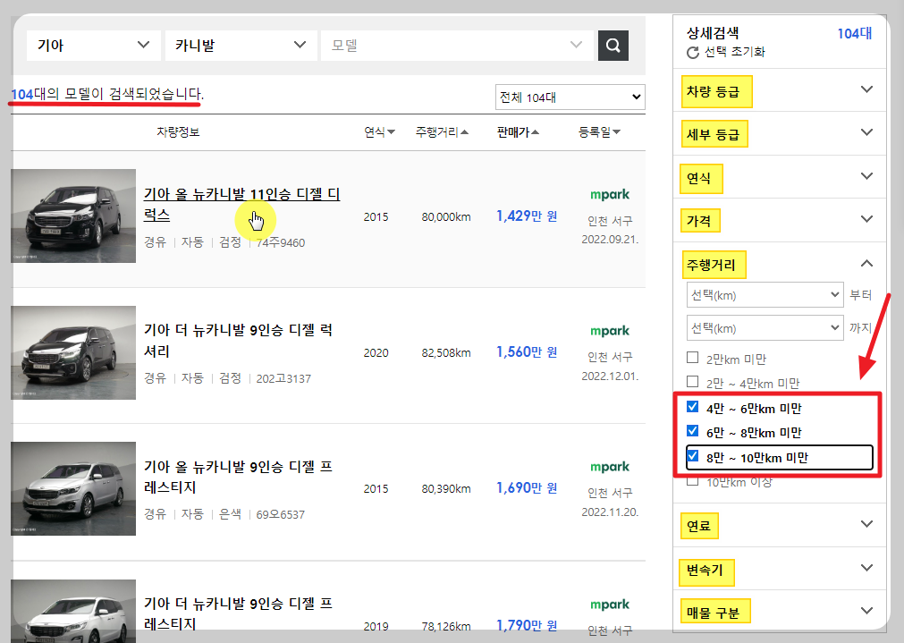Screen dimensions: 904x643
Task: Click the 2022.09.21. registration date
Action: pyautogui.click(x=610, y=240)
